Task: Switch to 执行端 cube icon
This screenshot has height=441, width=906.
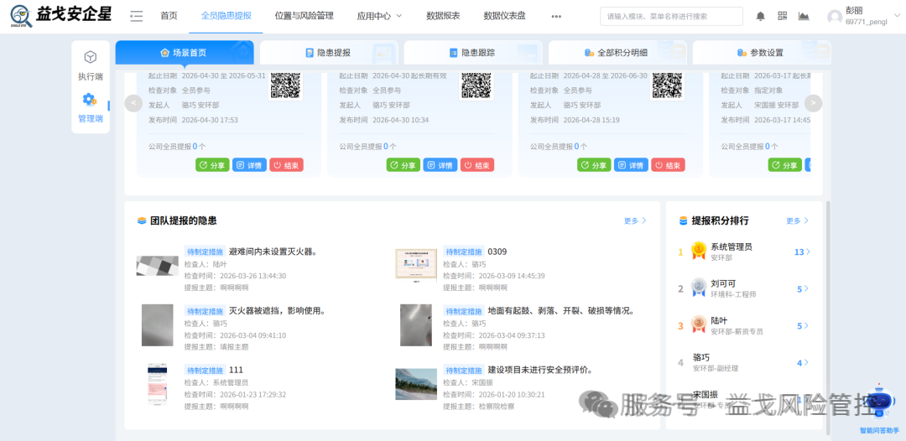Action: coord(90,57)
